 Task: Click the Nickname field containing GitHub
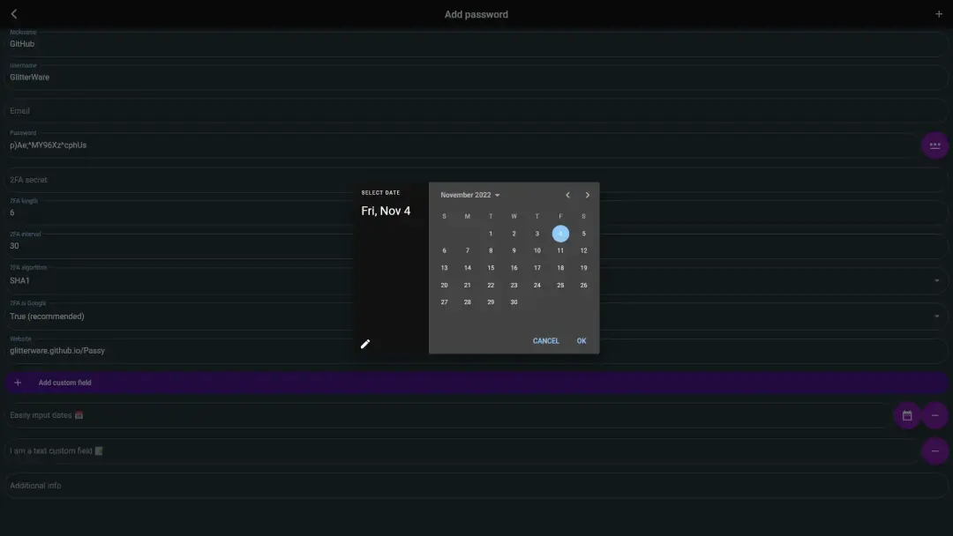click(476, 44)
